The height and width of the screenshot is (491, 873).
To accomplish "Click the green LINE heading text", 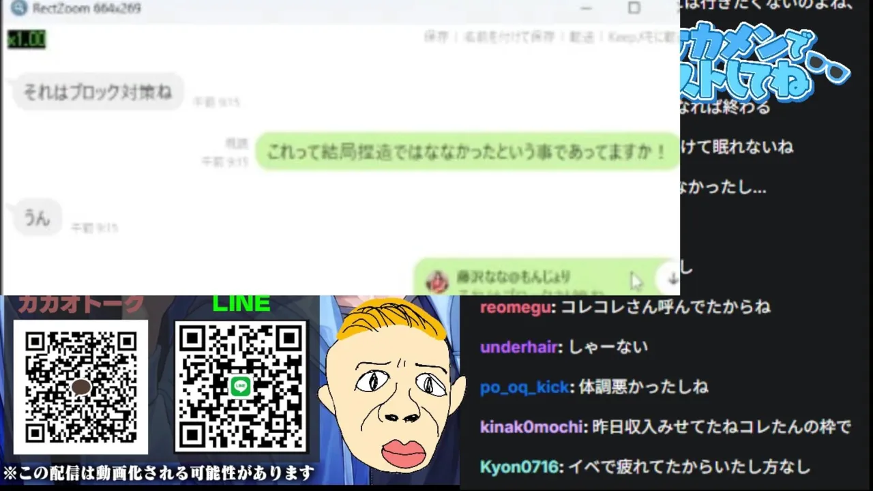I will click(241, 304).
